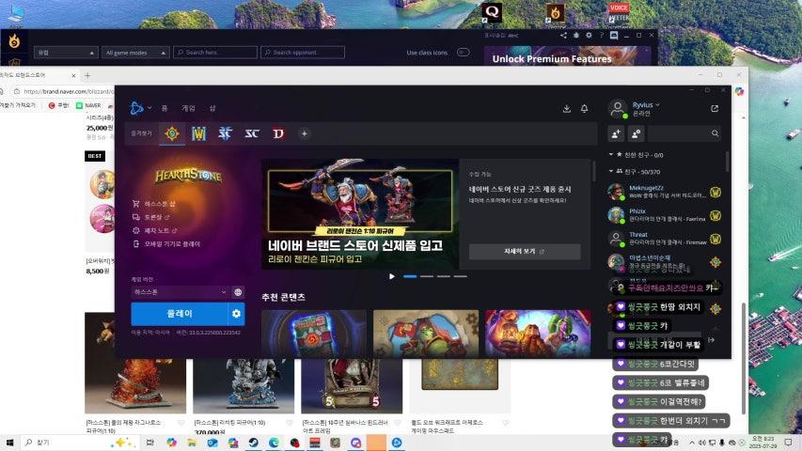
Task: Click the friends list scrollbar
Action: click(727, 162)
